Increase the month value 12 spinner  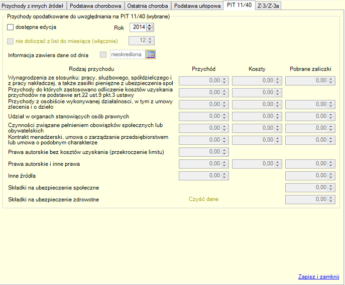[x=151, y=39]
